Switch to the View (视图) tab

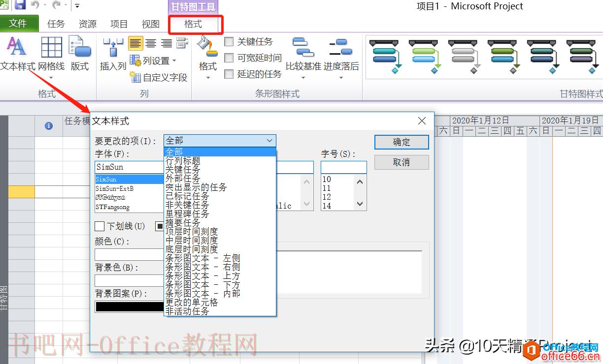(151, 24)
